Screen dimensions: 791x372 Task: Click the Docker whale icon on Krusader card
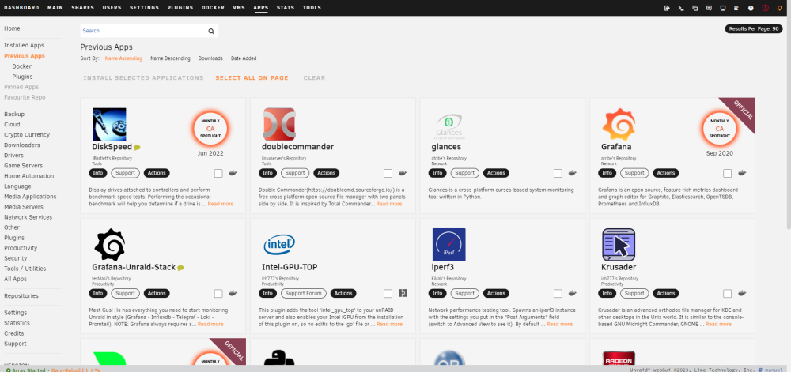tap(742, 293)
